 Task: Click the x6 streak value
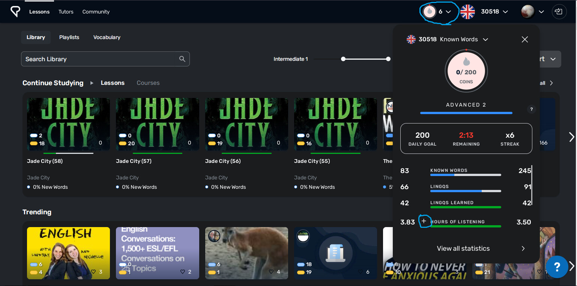click(510, 135)
